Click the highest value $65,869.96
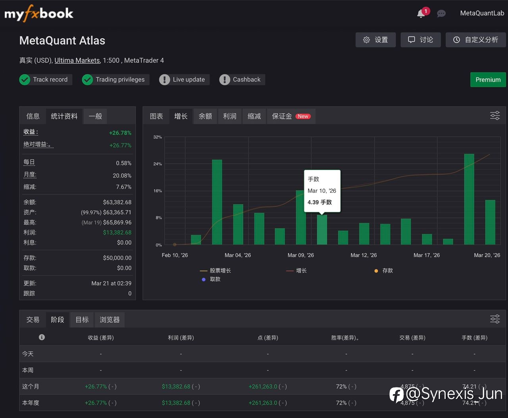Viewport: 508px width, 418px height. [117, 223]
